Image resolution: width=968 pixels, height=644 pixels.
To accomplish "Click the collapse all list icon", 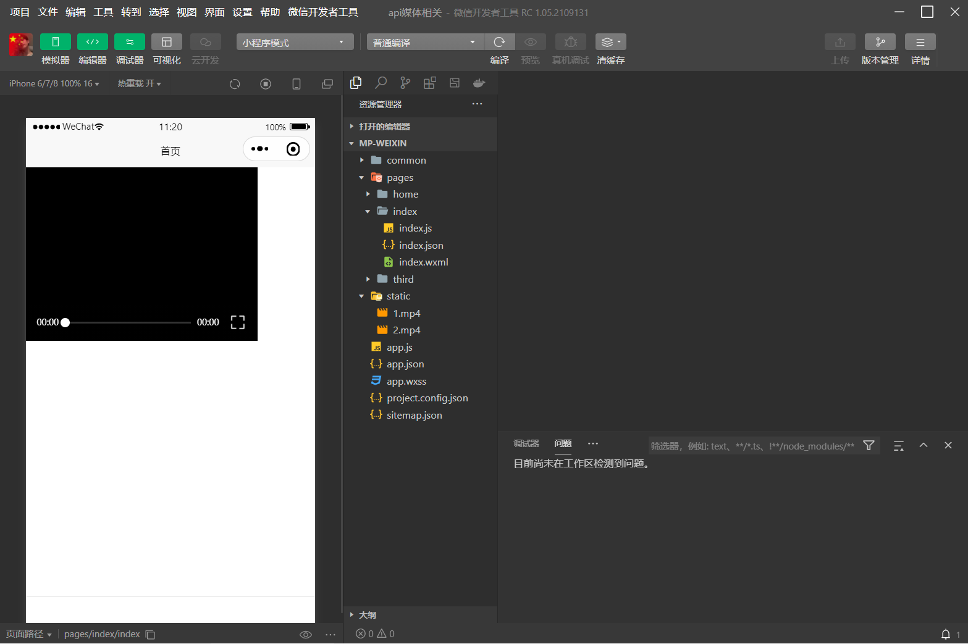I will coord(899,445).
